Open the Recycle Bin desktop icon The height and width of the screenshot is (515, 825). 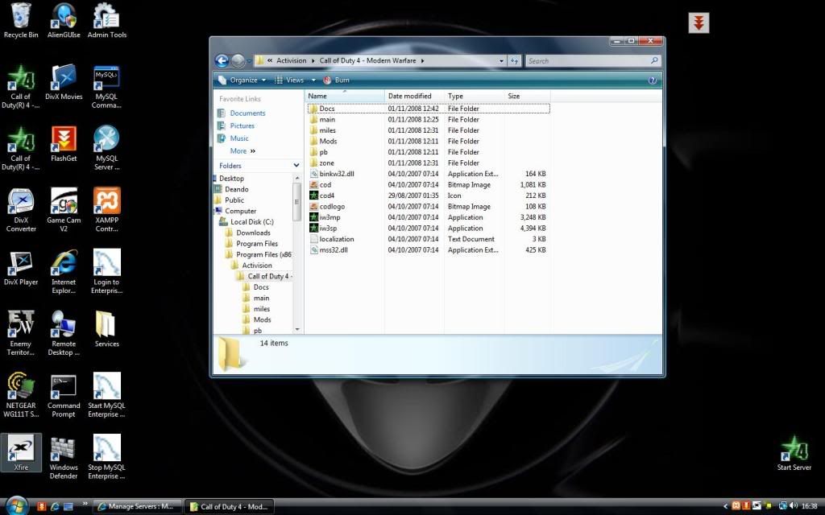[21, 21]
